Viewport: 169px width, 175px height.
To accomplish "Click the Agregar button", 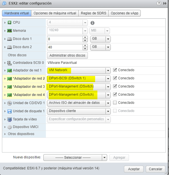I will [x=119, y=158].
